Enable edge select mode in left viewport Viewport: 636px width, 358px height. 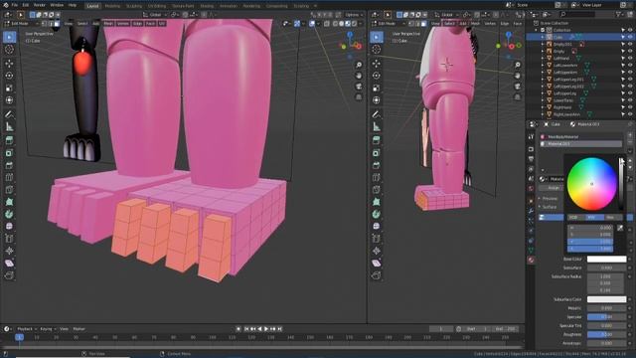[x=51, y=24]
